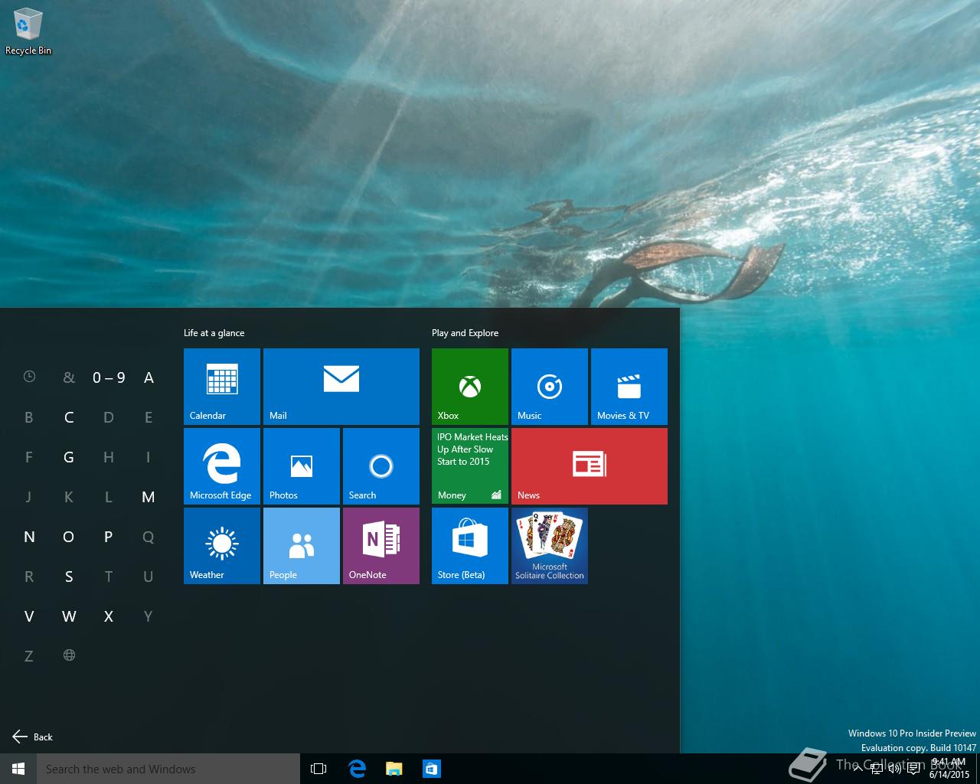Screen dimensions: 980x784
Task: Click the Search the web and Windows box
Action: pyautogui.click(x=168, y=769)
